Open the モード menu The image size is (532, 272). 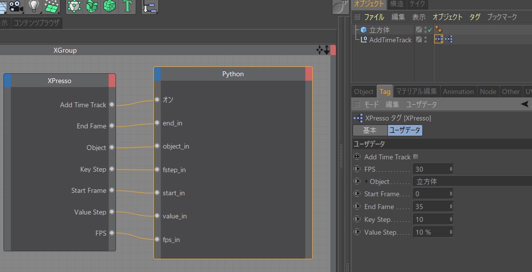371,104
